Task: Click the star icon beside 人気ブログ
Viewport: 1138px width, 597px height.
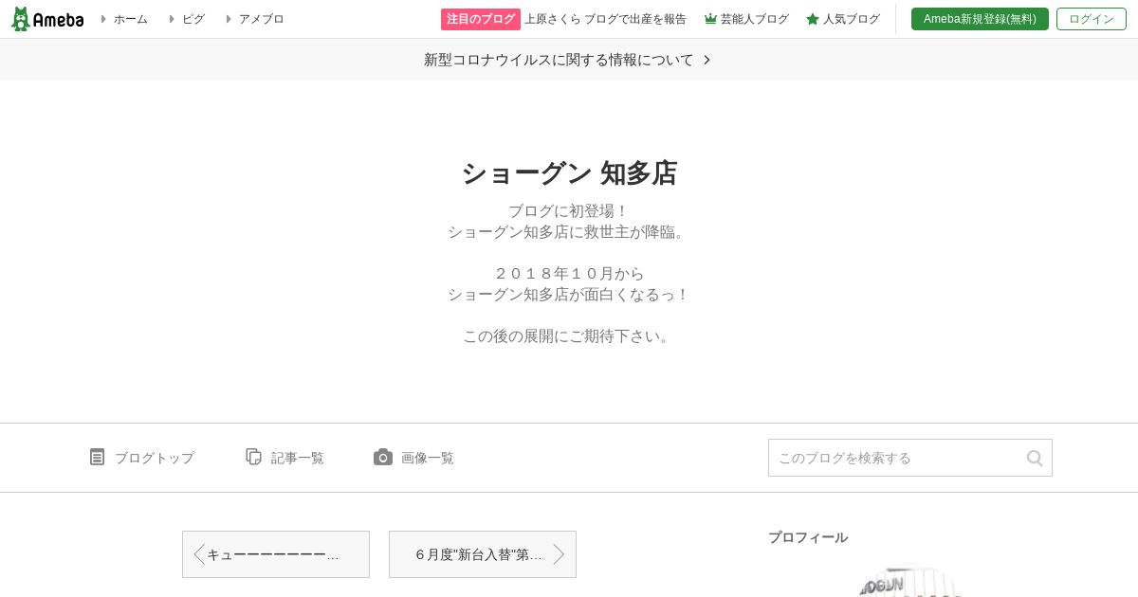Action: [813, 19]
